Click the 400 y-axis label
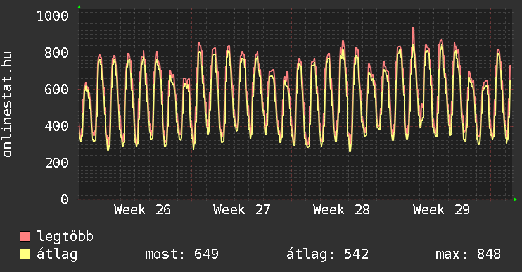522x272 pixels. (x=56, y=126)
